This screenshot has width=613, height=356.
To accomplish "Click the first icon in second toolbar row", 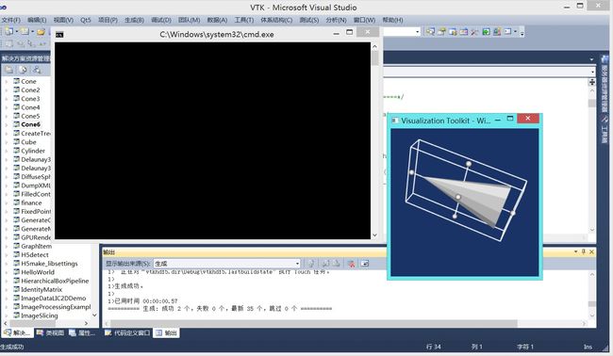I will (x=8, y=43).
